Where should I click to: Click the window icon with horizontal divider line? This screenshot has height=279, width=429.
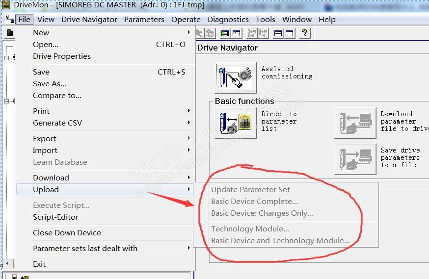coord(278,33)
